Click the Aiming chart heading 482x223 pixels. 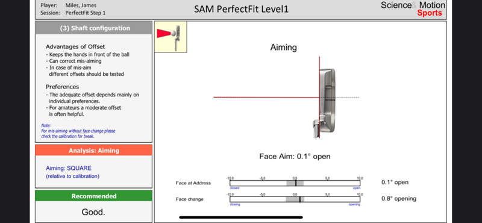tap(283, 48)
